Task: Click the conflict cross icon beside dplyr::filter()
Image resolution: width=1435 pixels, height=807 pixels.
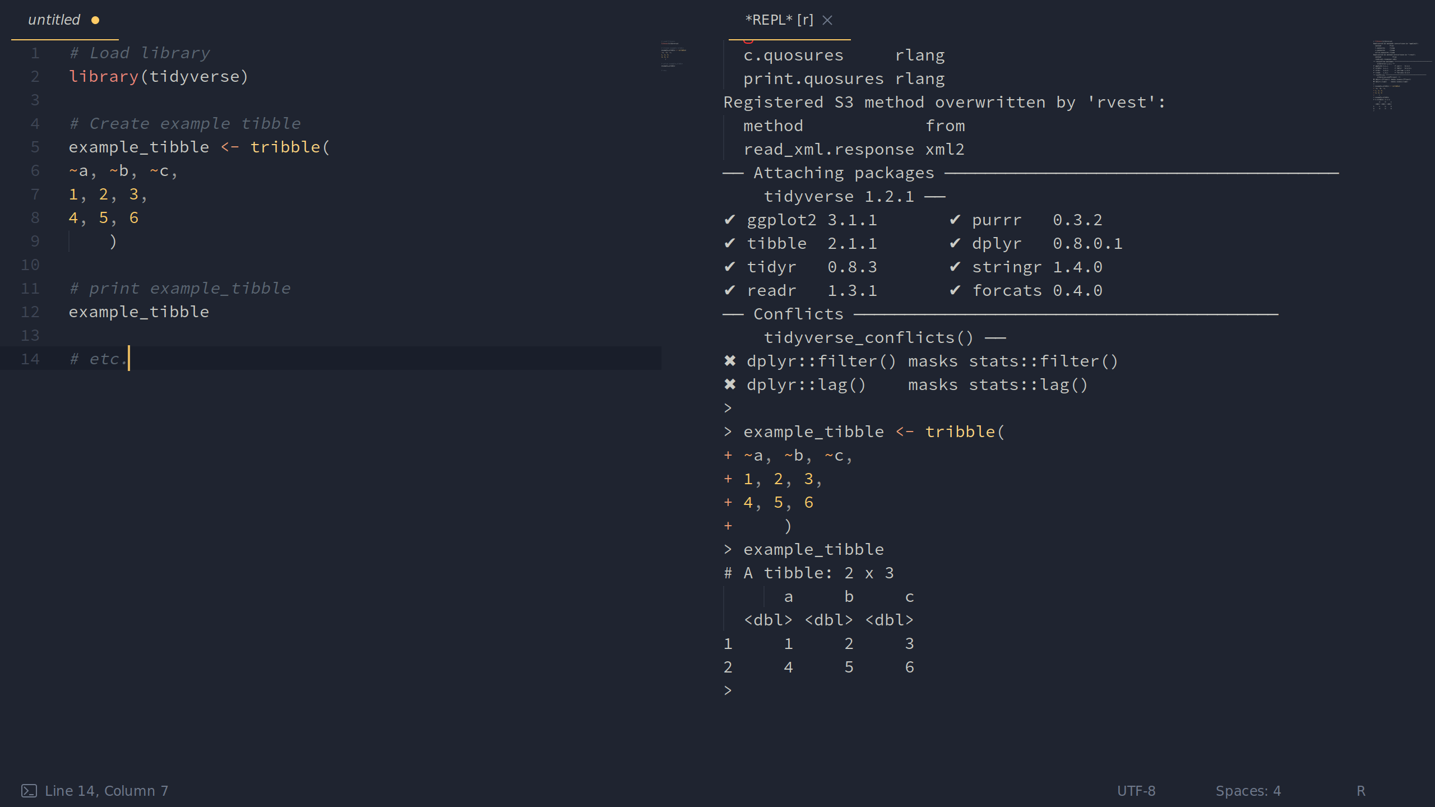Action: 730,361
